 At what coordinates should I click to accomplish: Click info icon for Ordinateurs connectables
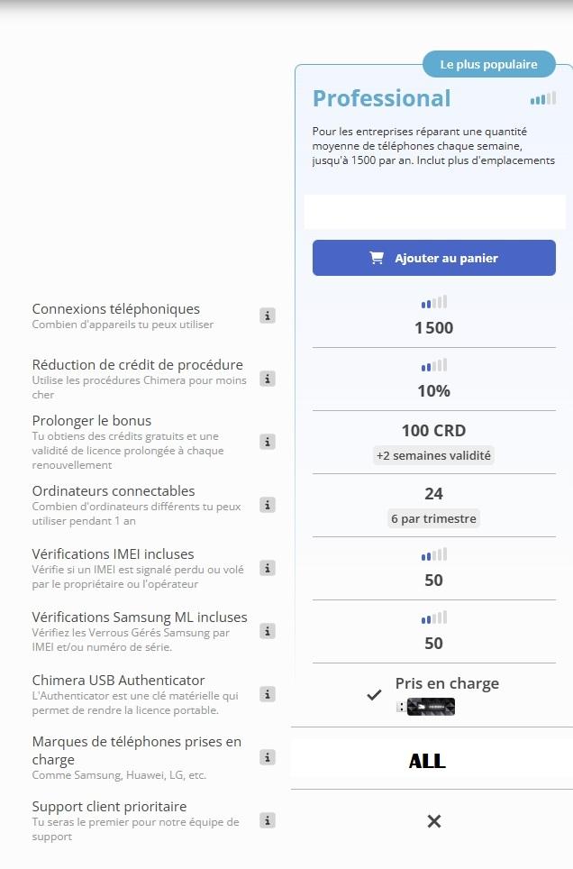(268, 505)
